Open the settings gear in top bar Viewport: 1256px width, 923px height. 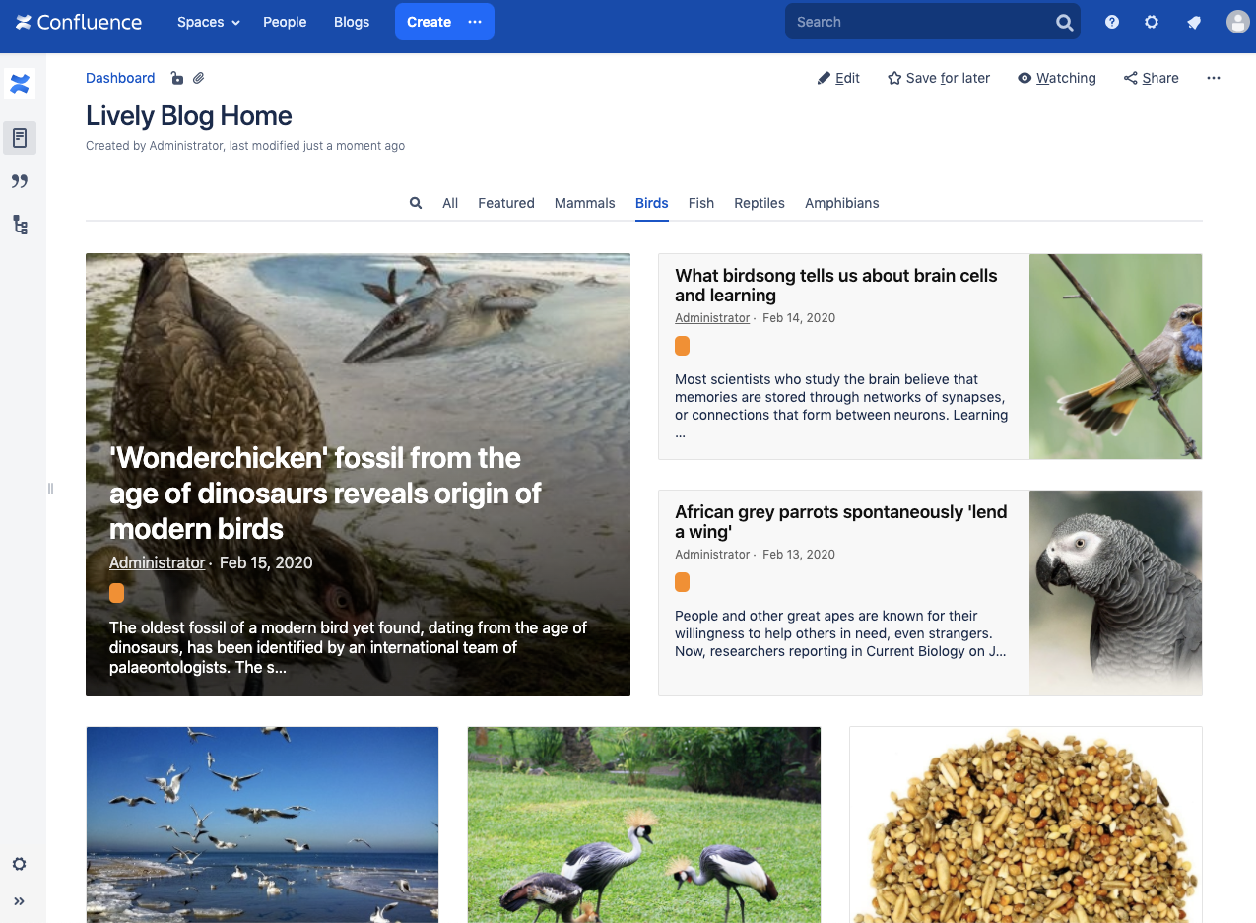(x=1152, y=22)
